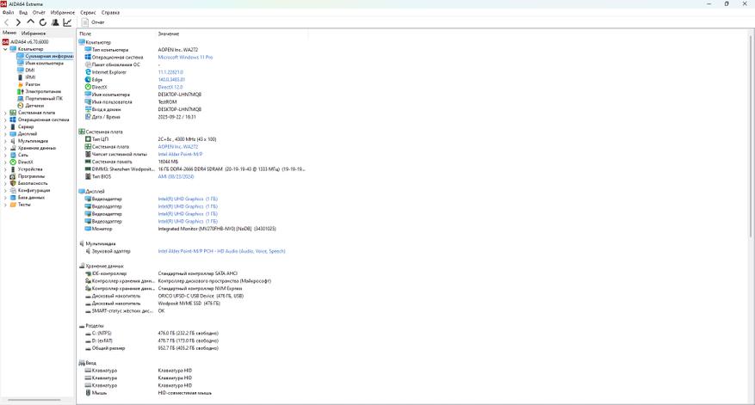The height and width of the screenshot is (405, 755).
Task: Refresh the page with the circular arrow icon
Action: pyautogui.click(x=43, y=22)
